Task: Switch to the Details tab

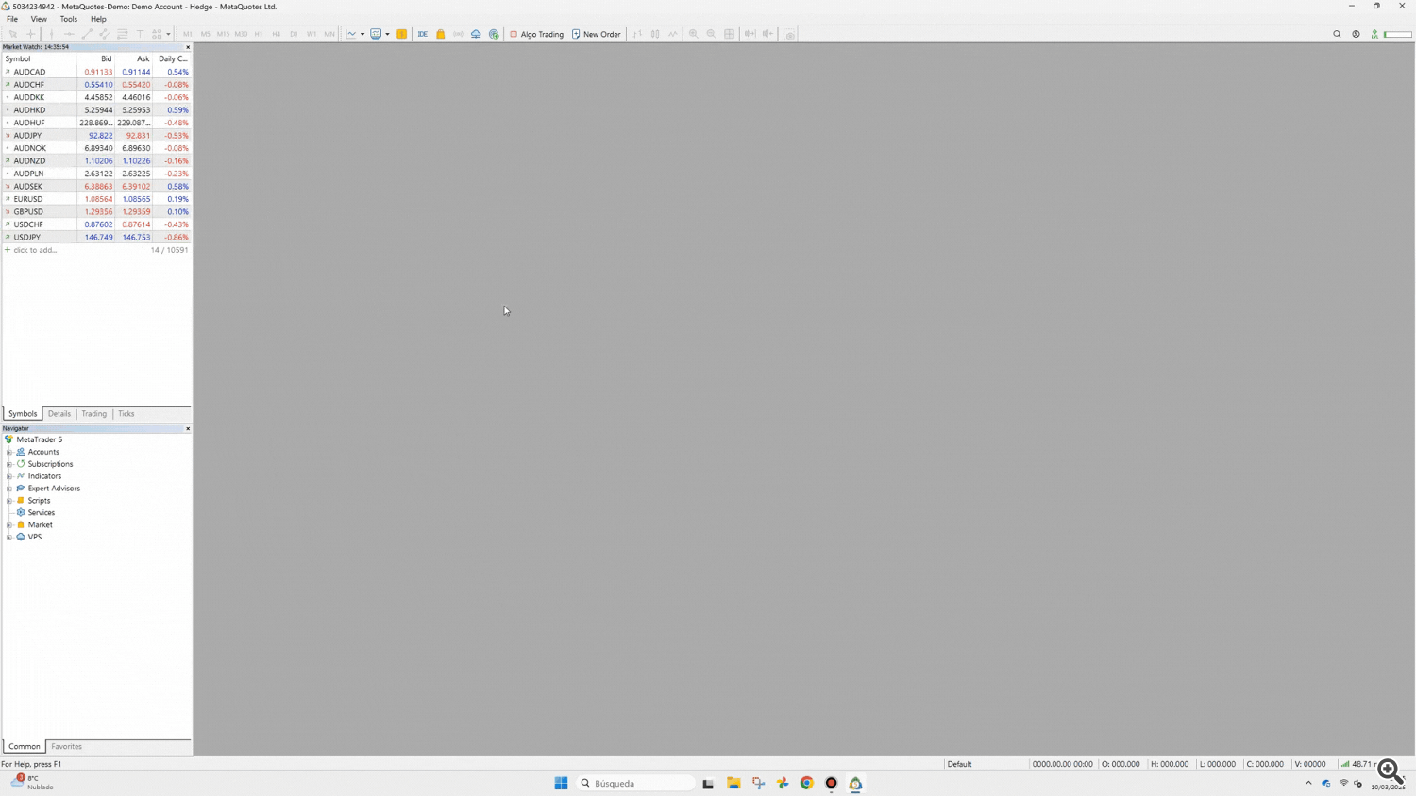Action: tap(59, 414)
